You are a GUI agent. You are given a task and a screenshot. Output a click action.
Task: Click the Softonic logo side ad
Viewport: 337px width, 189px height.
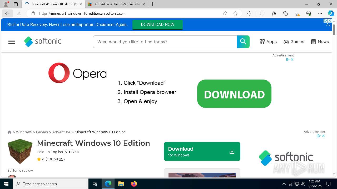[x=286, y=158]
